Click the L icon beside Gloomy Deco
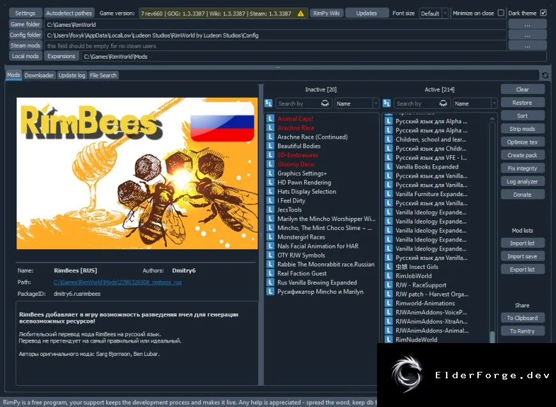Screen dimensions: 556x407 click(x=270, y=164)
